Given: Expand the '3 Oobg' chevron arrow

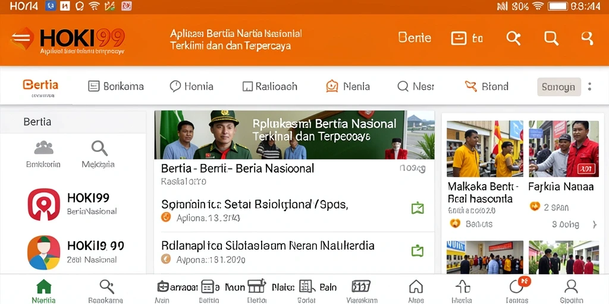Looking at the screenshot, I should click(595, 224).
